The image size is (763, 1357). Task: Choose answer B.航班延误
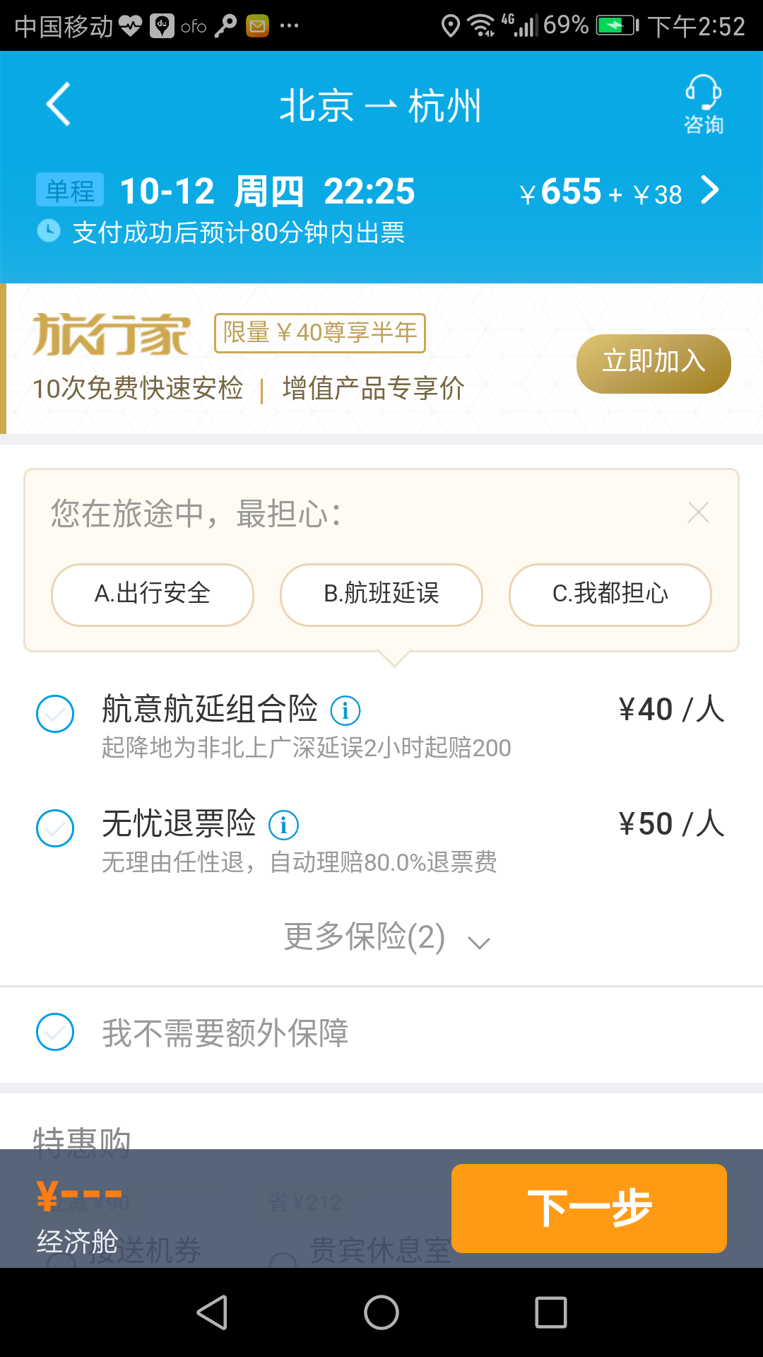pos(381,594)
